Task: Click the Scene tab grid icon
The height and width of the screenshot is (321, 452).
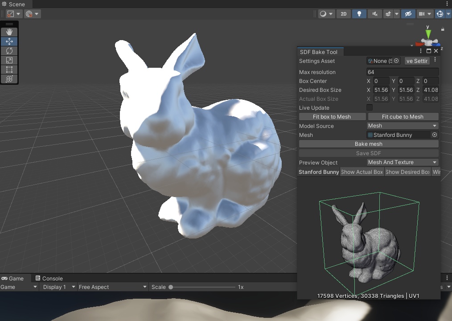Action: pyautogui.click(x=4, y=4)
